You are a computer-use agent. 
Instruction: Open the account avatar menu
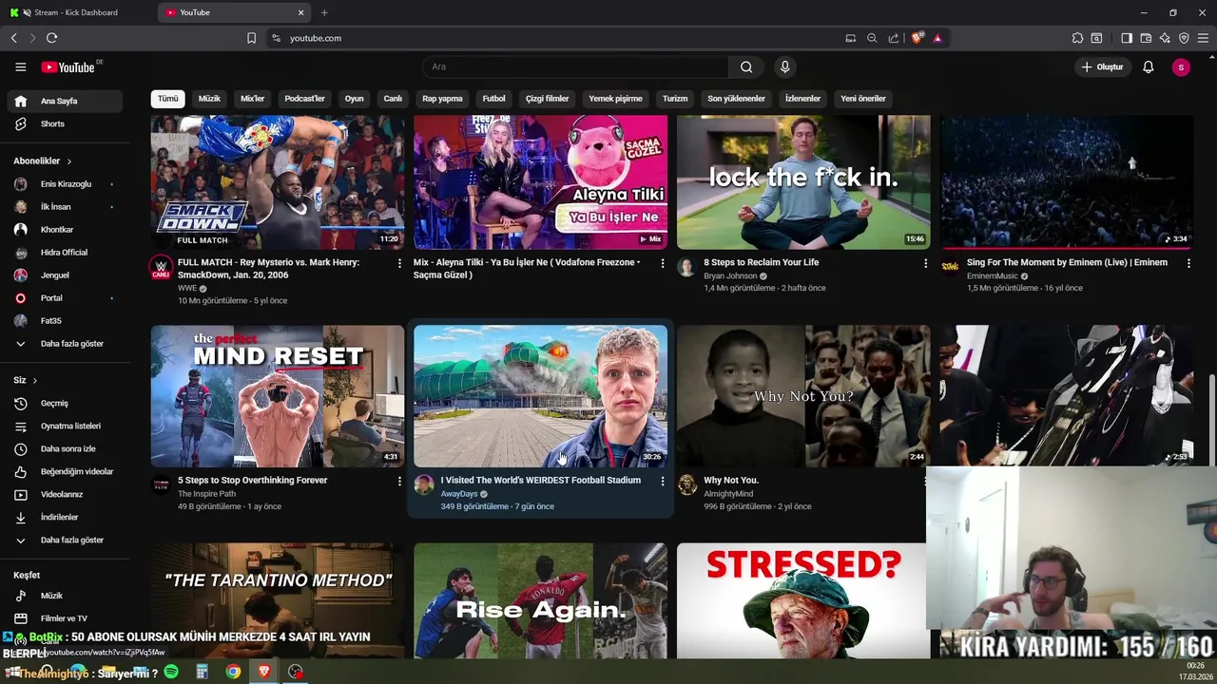(1181, 66)
